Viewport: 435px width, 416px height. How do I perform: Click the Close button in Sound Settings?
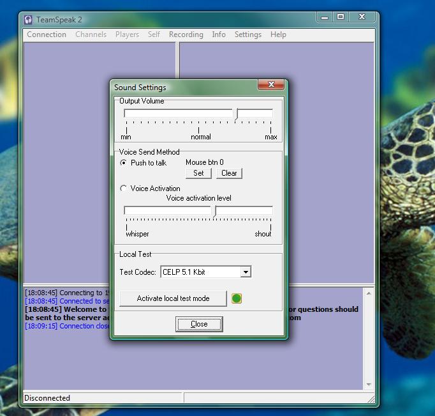point(199,324)
